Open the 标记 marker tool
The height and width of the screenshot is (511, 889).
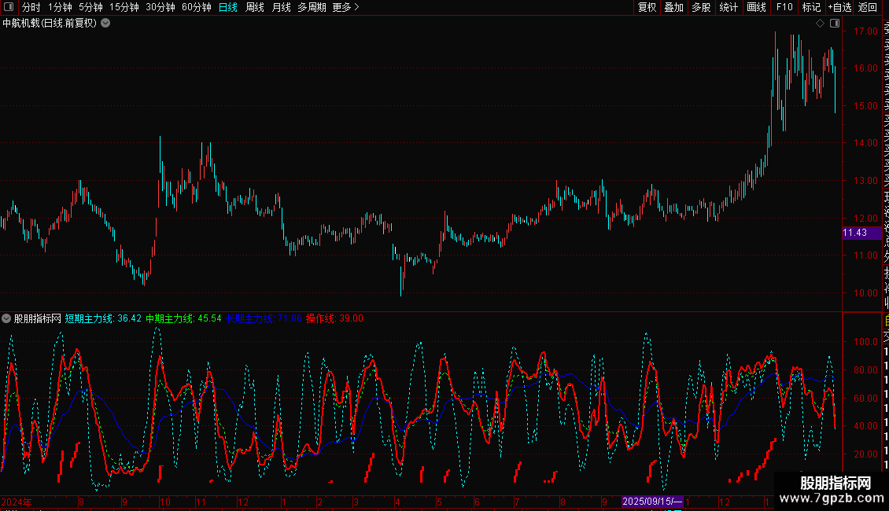811,7
